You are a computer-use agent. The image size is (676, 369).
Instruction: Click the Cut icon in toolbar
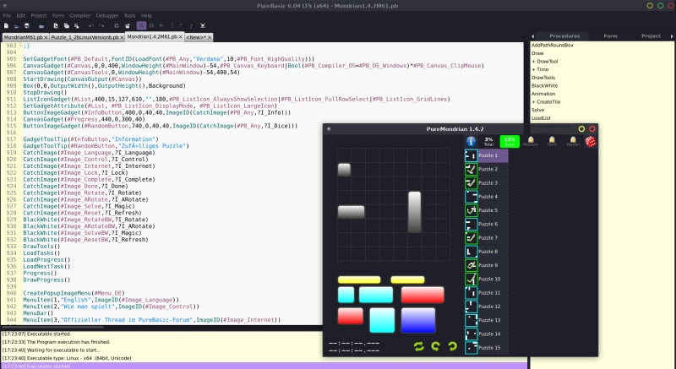(x=56, y=26)
